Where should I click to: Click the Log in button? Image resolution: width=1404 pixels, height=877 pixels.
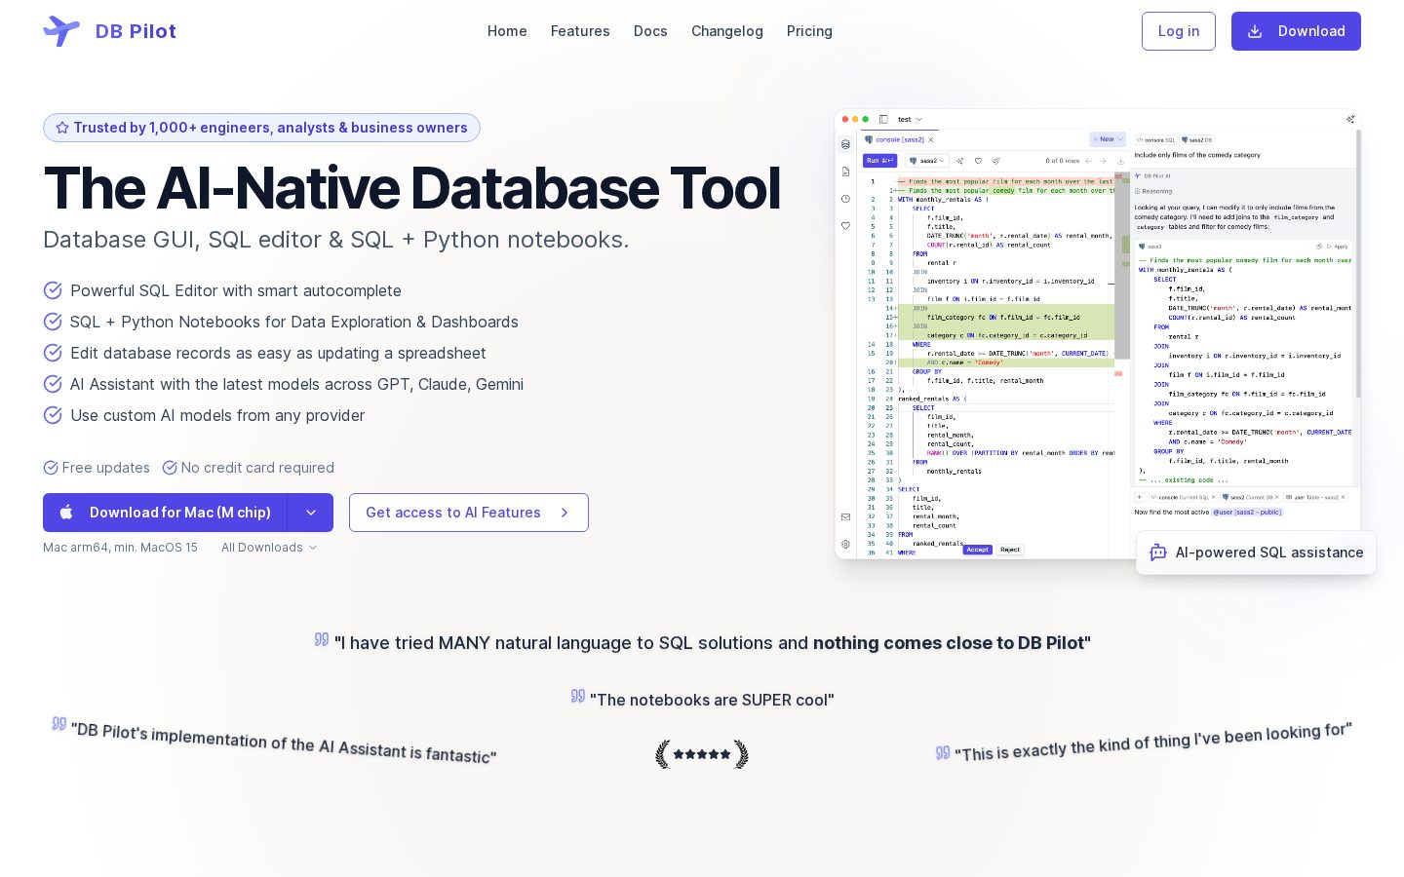coord(1179,31)
